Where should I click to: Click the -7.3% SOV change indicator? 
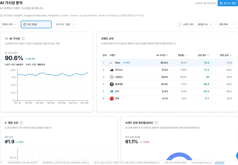click(x=145, y=142)
